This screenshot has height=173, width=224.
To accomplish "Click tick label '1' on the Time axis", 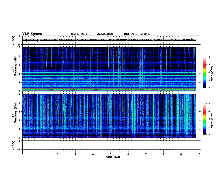I will 40,154.
